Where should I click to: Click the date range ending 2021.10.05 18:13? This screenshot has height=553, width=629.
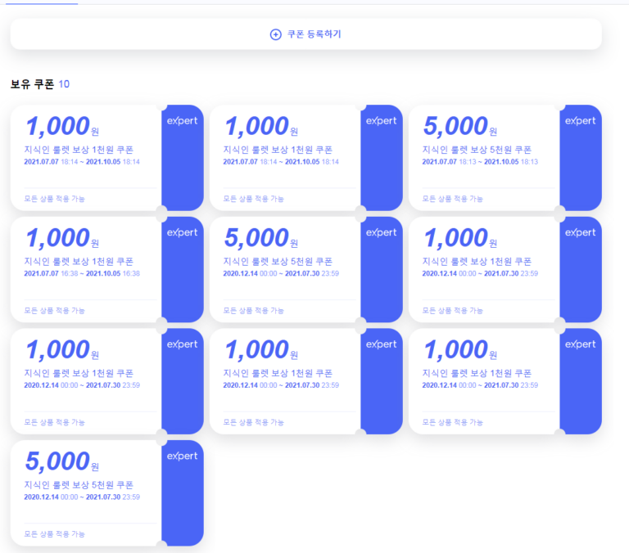[x=480, y=161]
